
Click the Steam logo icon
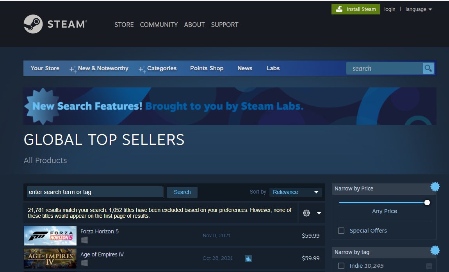tap(33, 24)
